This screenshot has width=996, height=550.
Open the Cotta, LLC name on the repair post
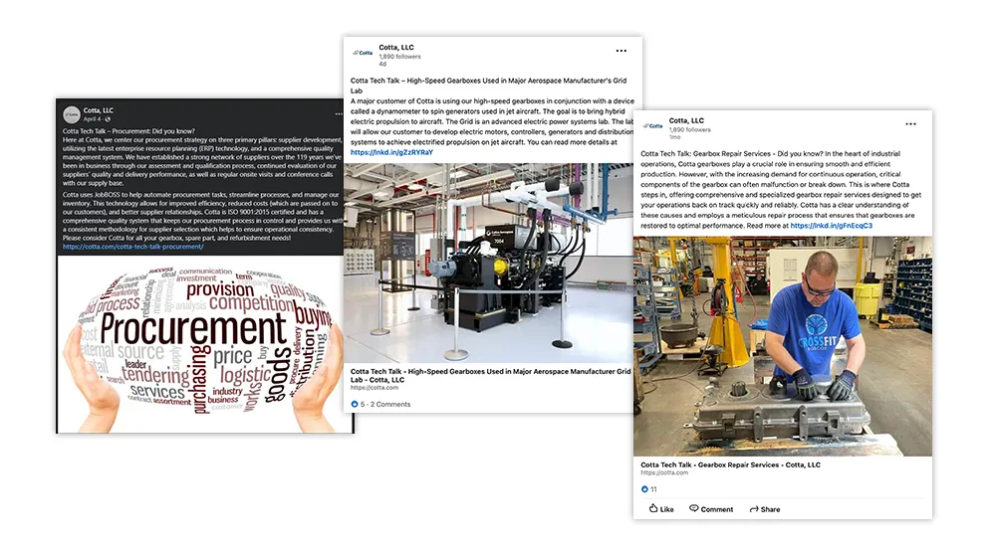(686, 120)
